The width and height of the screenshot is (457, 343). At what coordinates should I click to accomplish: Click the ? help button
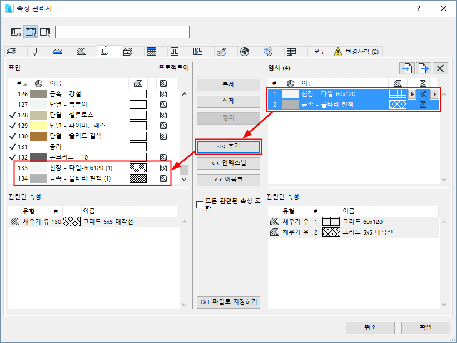tap(419, 8)
